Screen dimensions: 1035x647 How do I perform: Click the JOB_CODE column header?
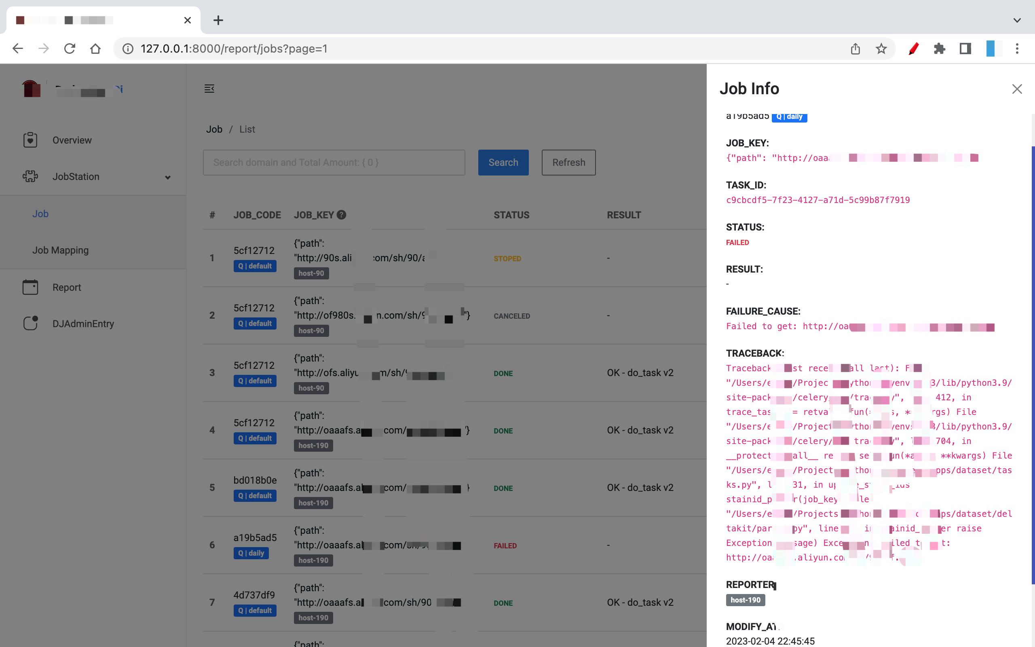pos(257,215)
